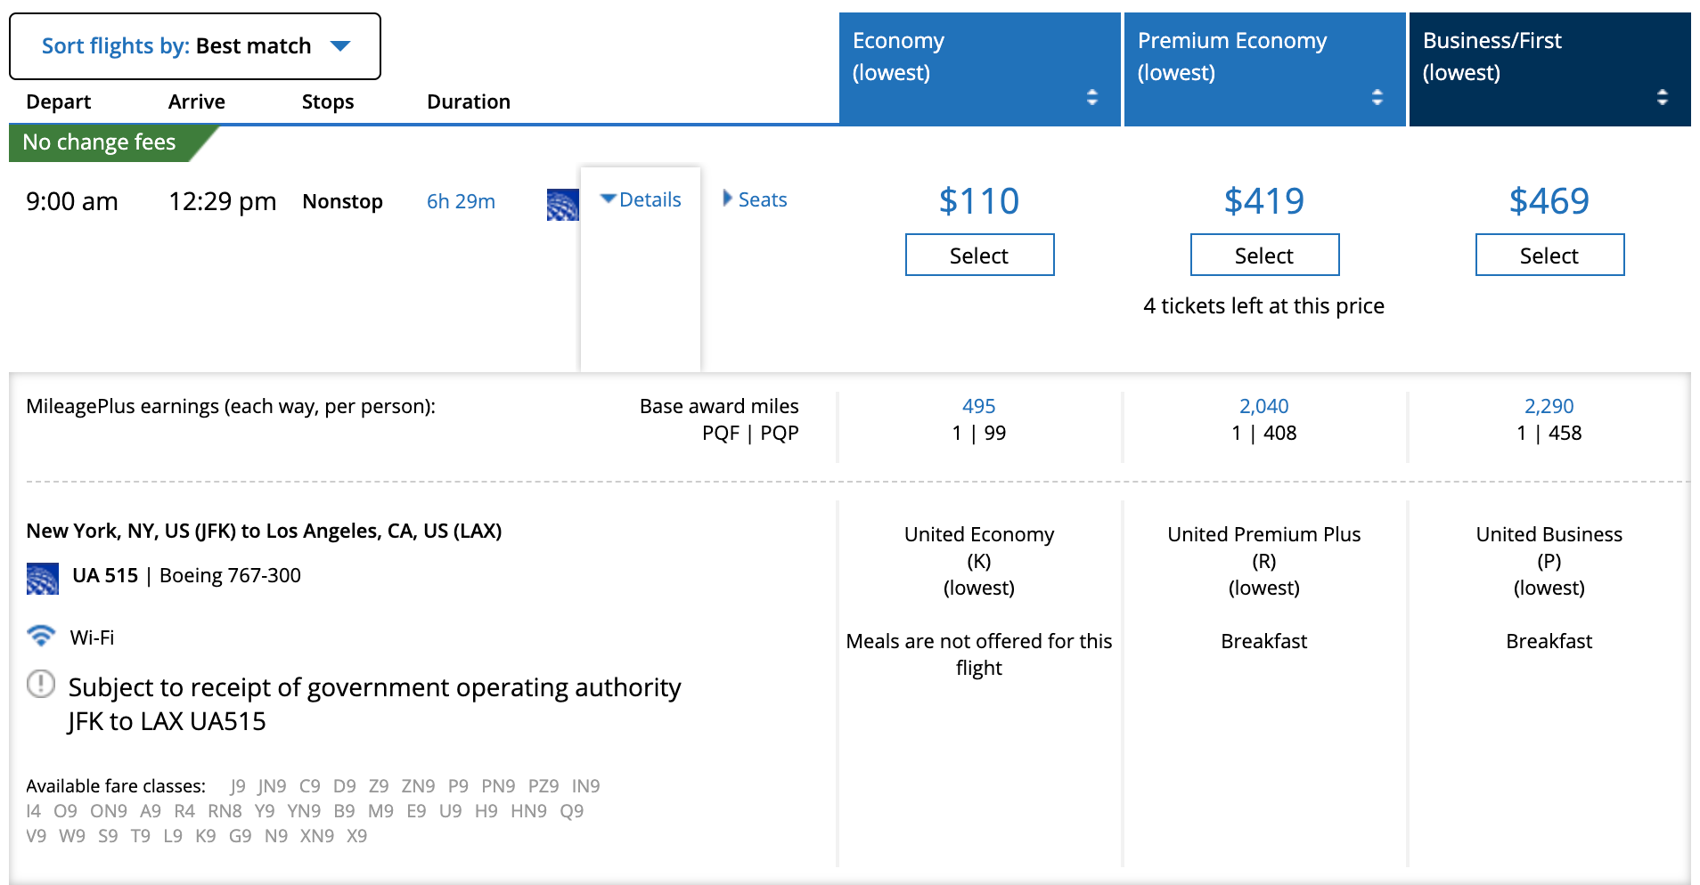Select the $419 Premium Economy fare
Screen dimensions: 1700x885
(x=1265, y=256)
